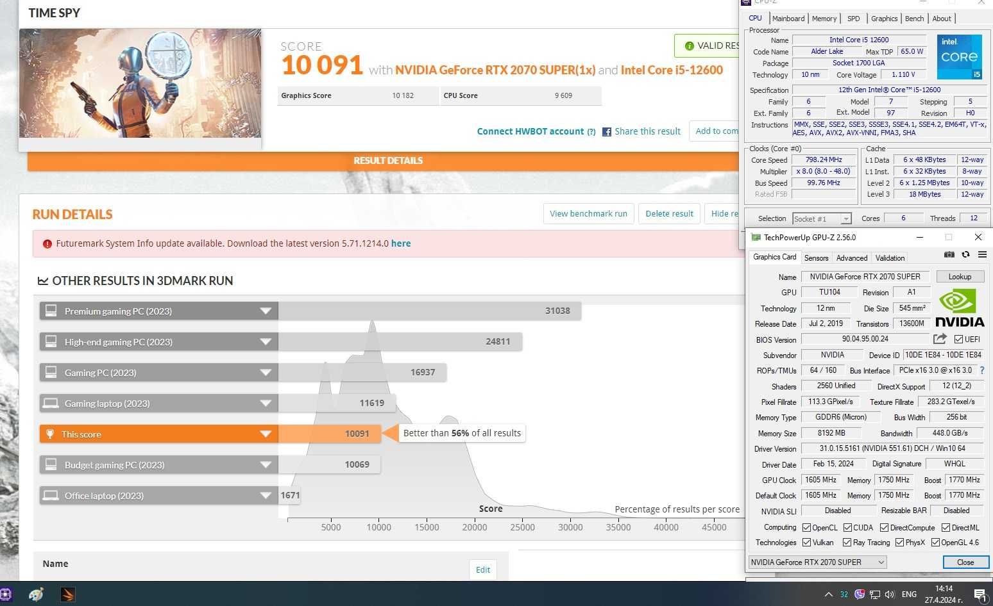
Task: Switch to the Sensors tab in GPU-Z
Action: click(816, 258)
